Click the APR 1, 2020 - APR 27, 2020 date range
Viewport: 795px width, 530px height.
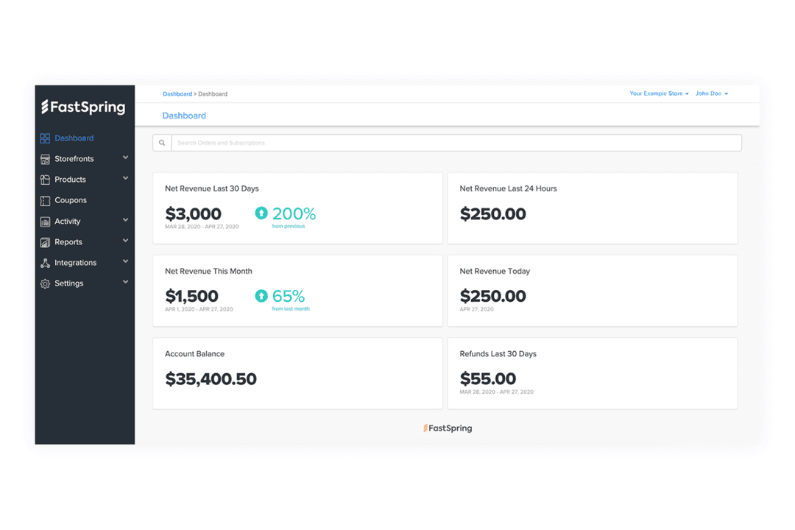(x=199, y=309)
